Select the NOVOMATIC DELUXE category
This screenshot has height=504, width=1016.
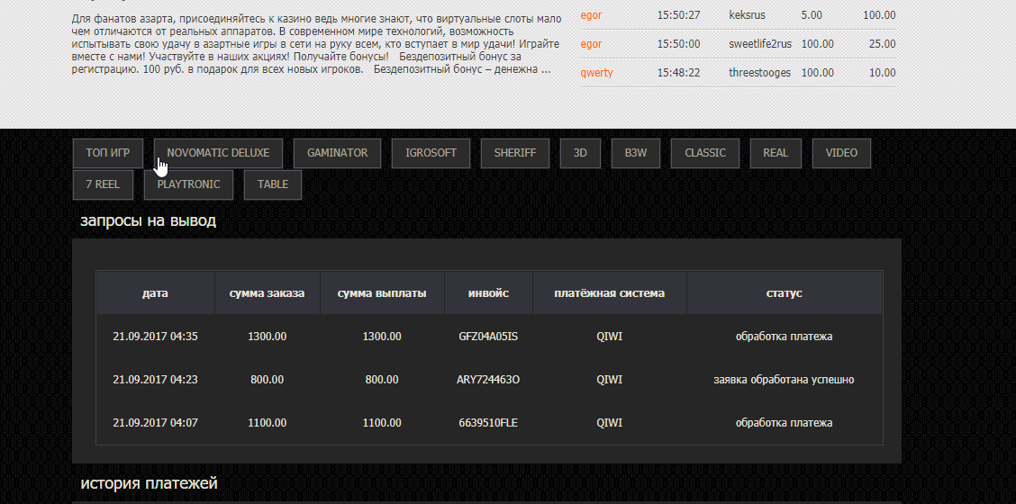218,153
